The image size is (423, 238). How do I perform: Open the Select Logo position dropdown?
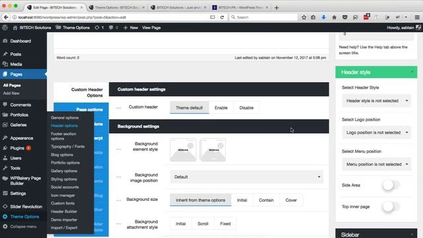tap(376, 132)
